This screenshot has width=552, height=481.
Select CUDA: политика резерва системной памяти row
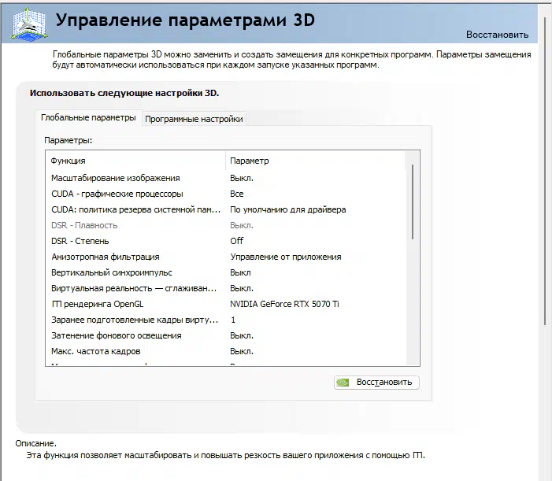(225, 209)
